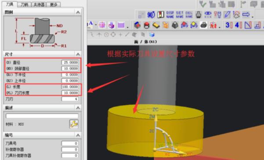Click the red cylinder icon
Screen dimensions: 264x160
(x=147, y=25)
